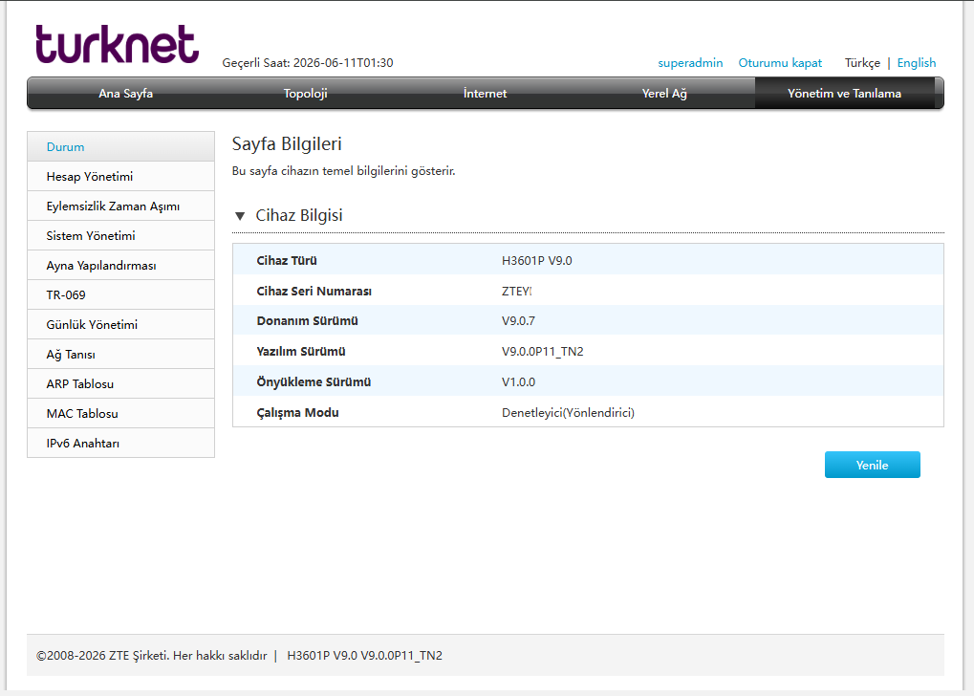974x696 pixels.
Task: Open the Yerel Ağ tab
Action: pos(664,94)
